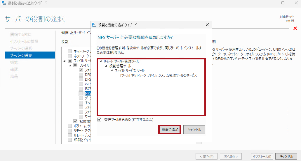
Task: Select [ツール] ネットワーク ファイル システム管理ツールのサービス item
Action: [x=159, y=75]
